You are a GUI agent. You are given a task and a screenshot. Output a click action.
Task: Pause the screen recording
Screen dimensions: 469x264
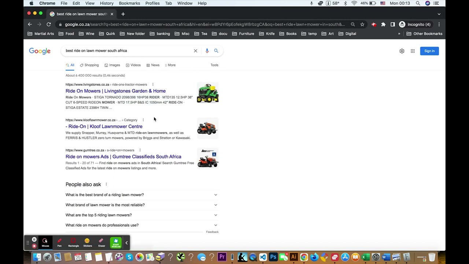tap(34, 239)
